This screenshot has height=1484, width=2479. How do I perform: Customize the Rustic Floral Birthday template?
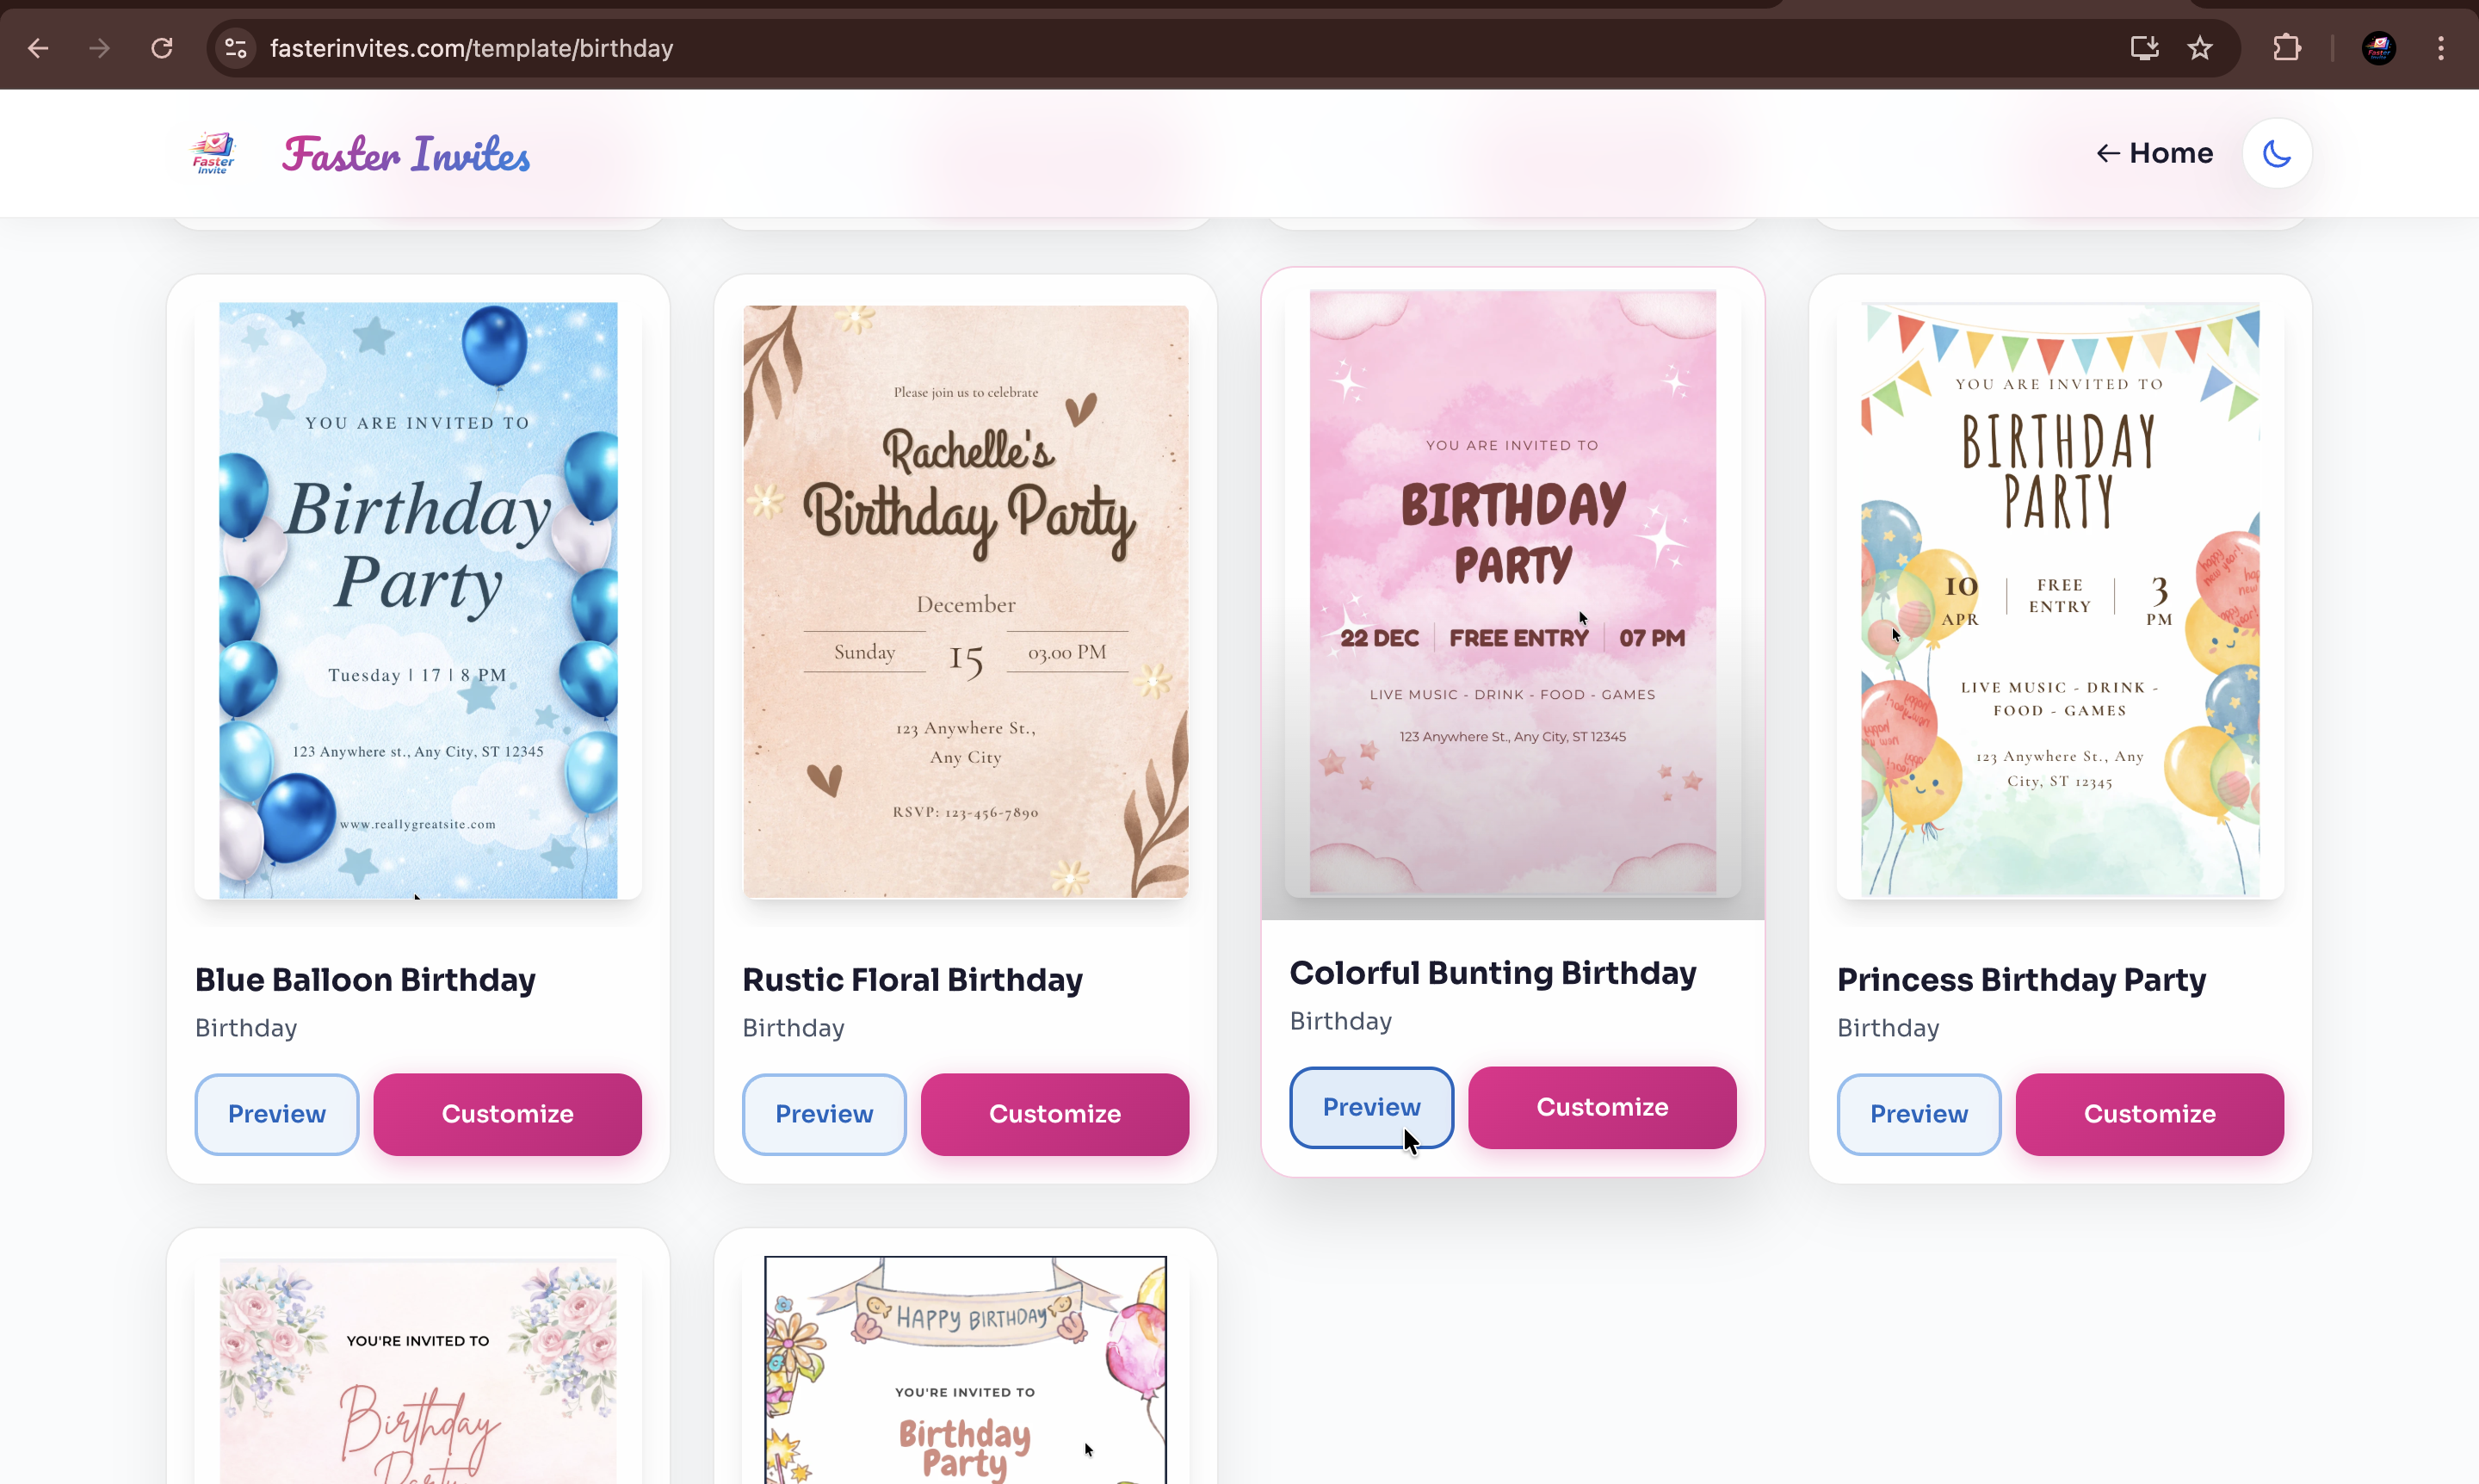click(1054, 1114)
